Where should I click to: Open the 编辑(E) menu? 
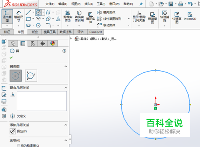pyautogui.click(x=63, y=4)
